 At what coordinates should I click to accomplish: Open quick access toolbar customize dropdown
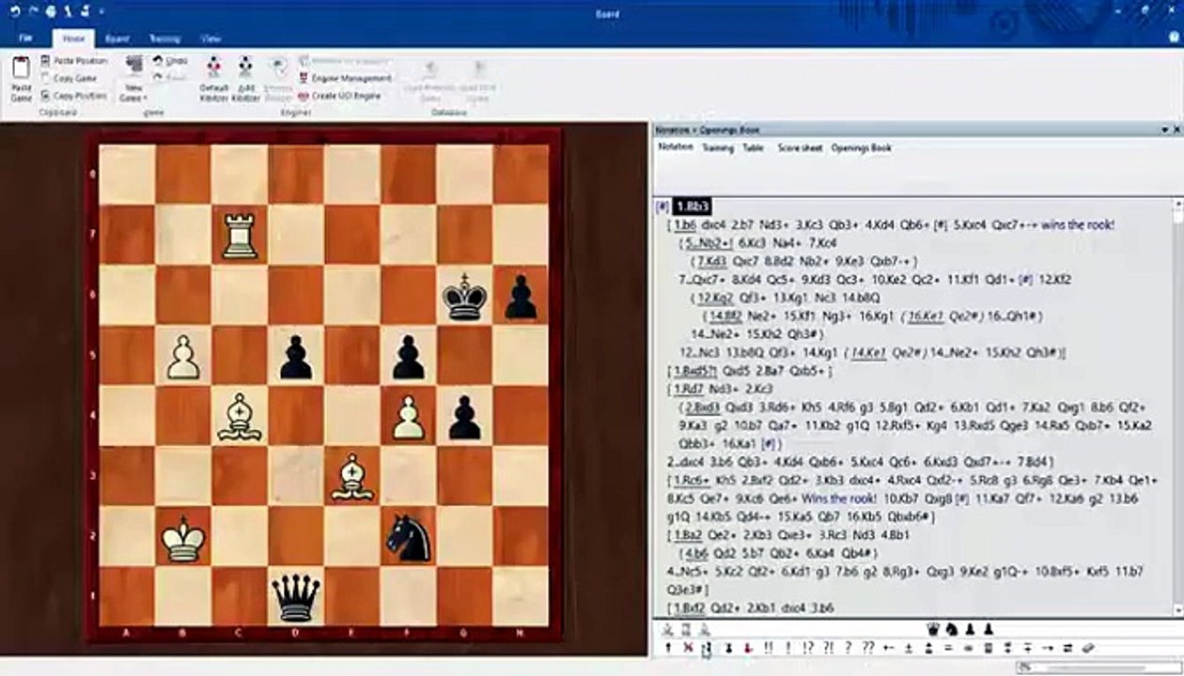101,11
